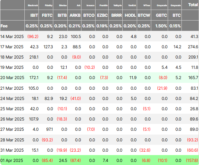199x165 pixels.
Task: Click the Invesco issuer label
Action: (x=90, y=5)
